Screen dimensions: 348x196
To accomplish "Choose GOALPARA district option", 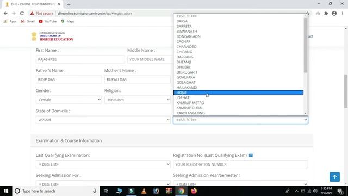I will (x=238, y=77).
